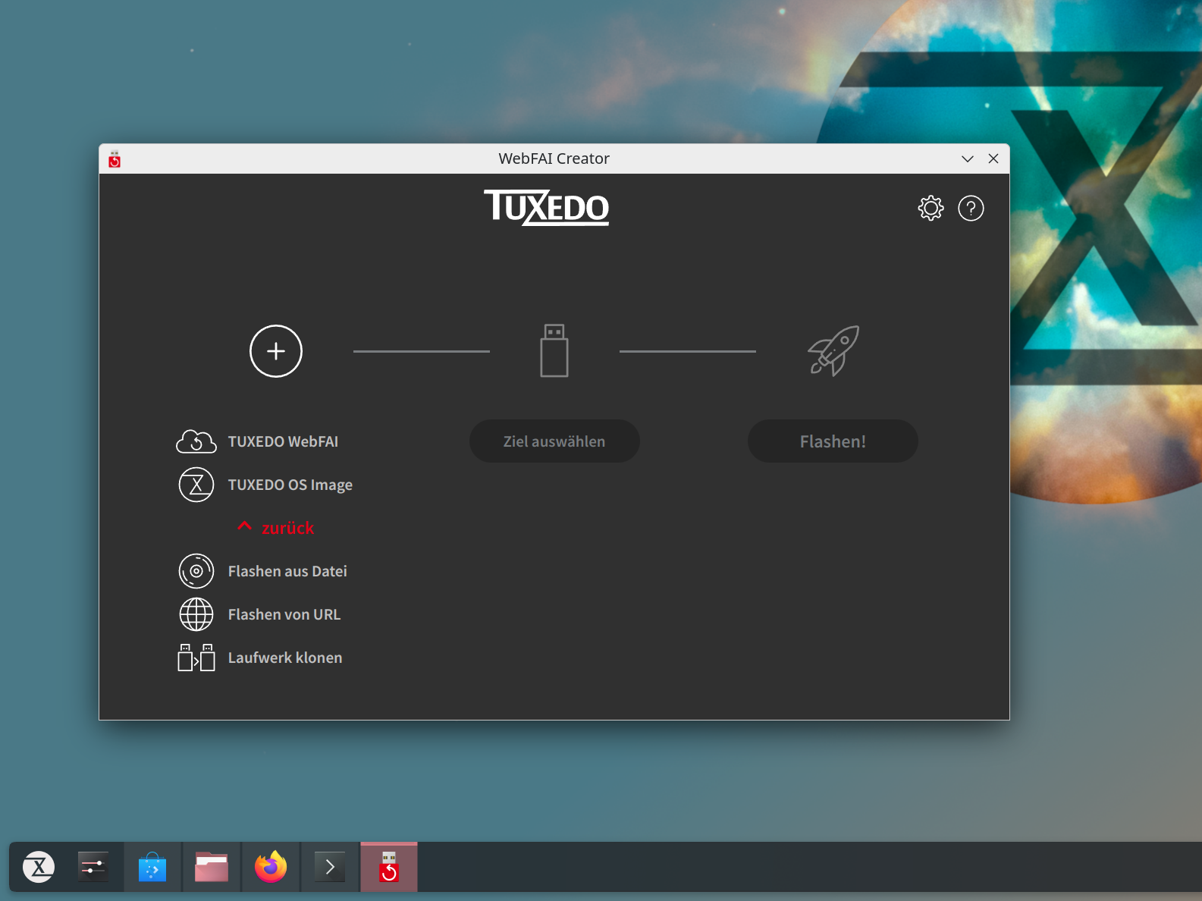Click the TUXEDO WebFAI cloud icon
Screen dimensions: 1202x901
click(x=196, y=441)
